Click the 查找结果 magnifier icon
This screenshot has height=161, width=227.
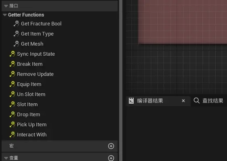[x=197, y=100]
